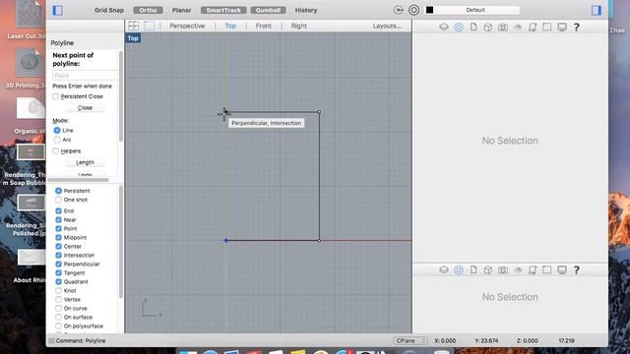Uncheck the Midpoint object snap

click(59, 237)
